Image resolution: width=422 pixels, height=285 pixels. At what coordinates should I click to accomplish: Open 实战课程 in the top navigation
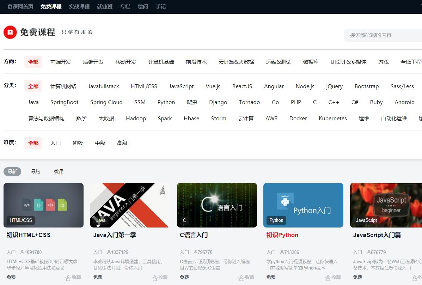79,6
